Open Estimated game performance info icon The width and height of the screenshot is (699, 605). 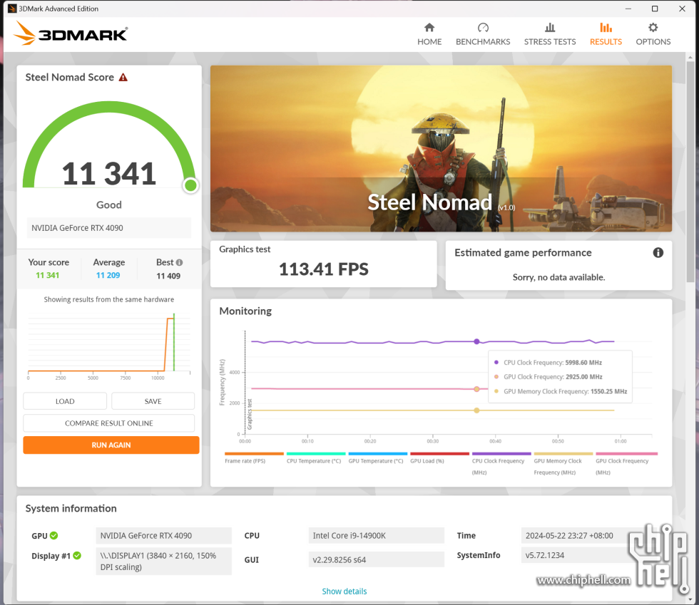658,252
